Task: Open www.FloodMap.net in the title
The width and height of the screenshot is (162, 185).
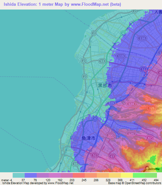Action: coord(90,4)
